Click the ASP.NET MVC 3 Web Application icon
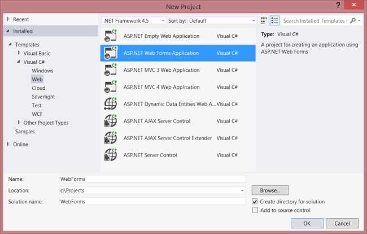This screenshot has height=234, width=367. pyautogui.click(x=111, y=70)
